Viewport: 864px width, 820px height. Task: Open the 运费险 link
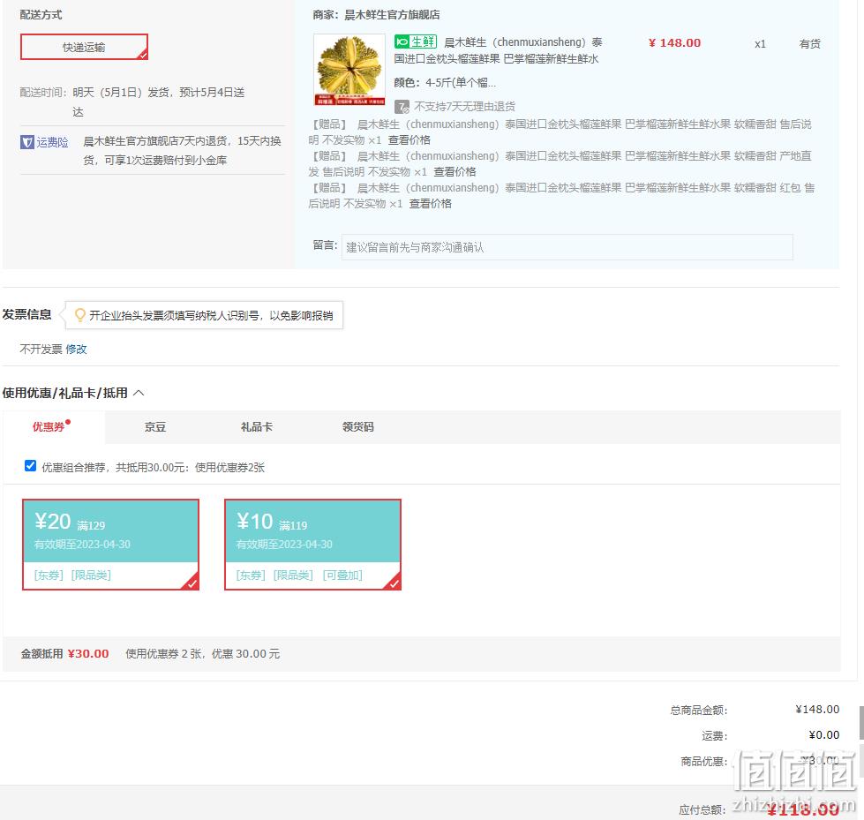[x=52, y=142]
